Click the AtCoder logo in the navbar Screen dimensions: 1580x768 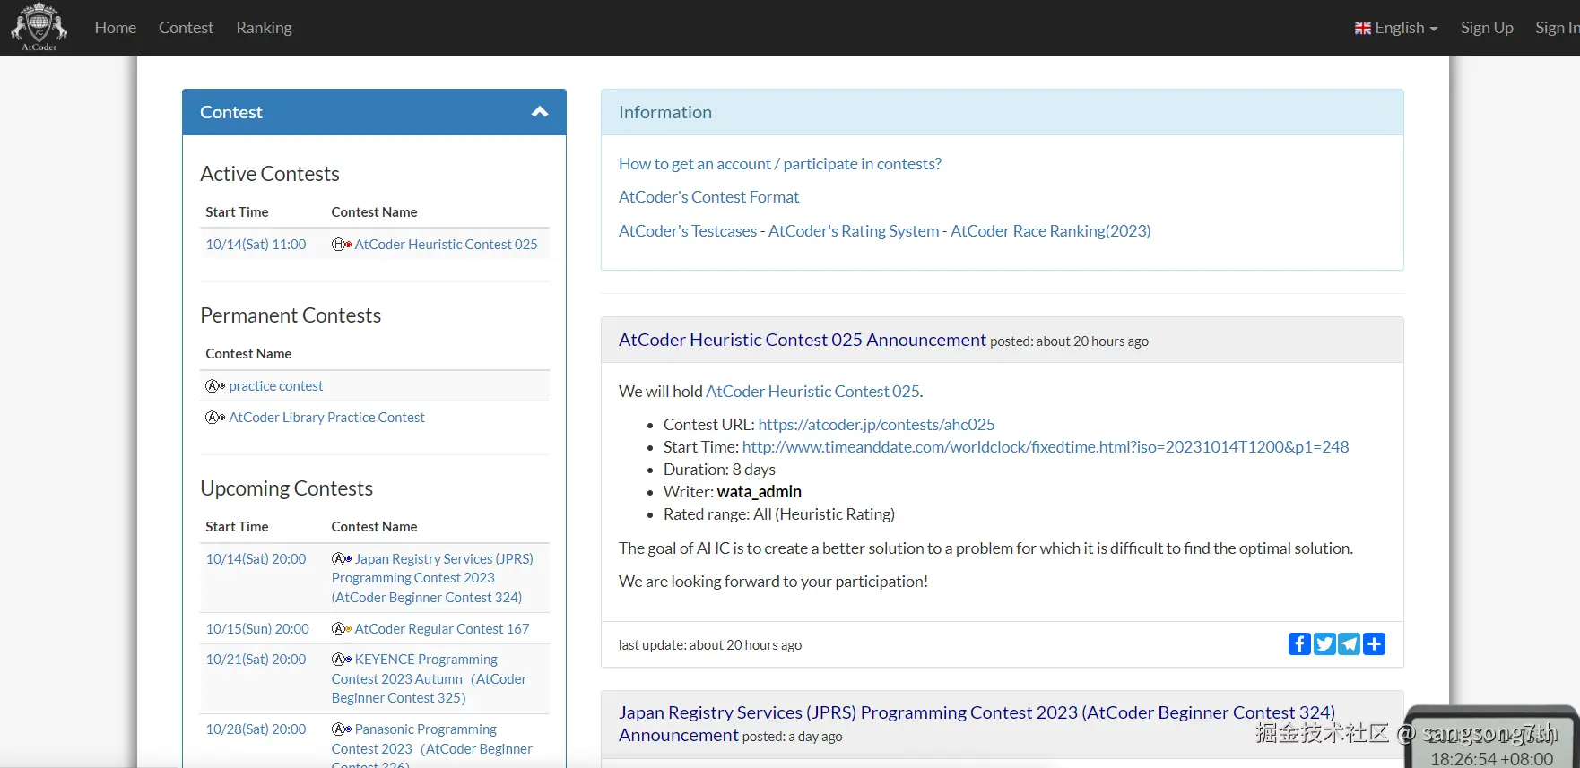click(x=39, y=27)
